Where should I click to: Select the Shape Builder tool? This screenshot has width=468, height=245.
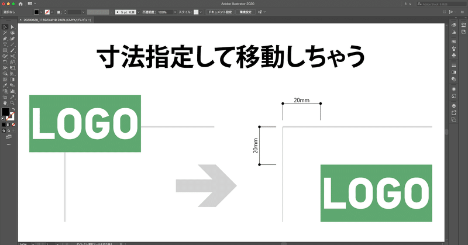click(5, 74)
